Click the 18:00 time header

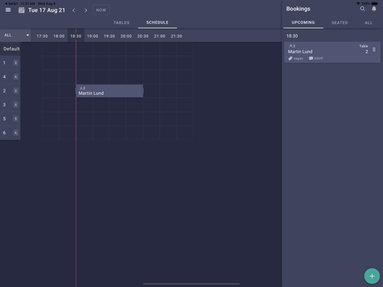click(59, 36)
